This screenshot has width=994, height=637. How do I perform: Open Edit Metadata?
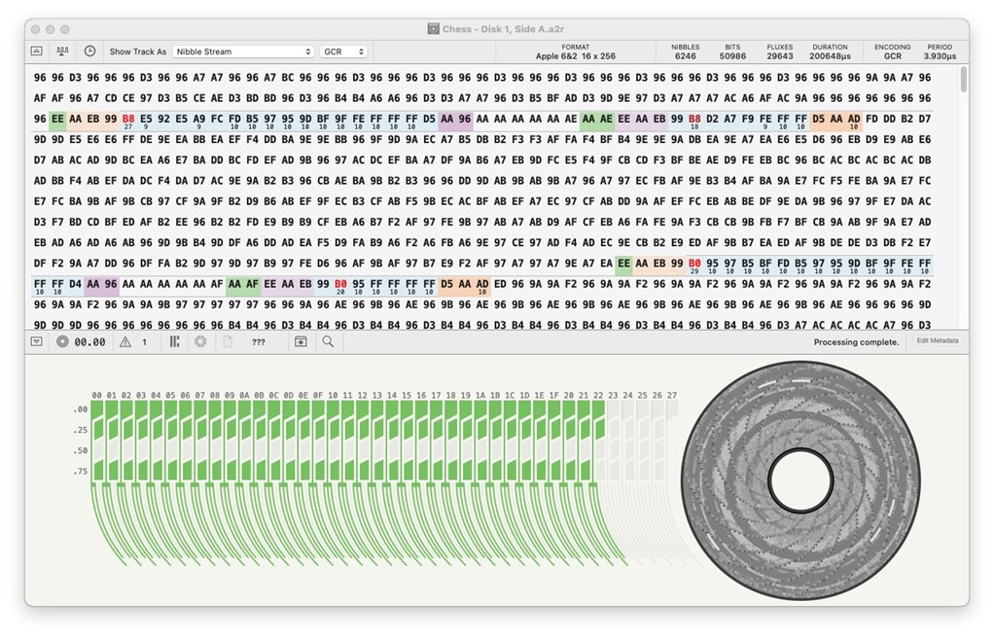[x=937, y=341]
